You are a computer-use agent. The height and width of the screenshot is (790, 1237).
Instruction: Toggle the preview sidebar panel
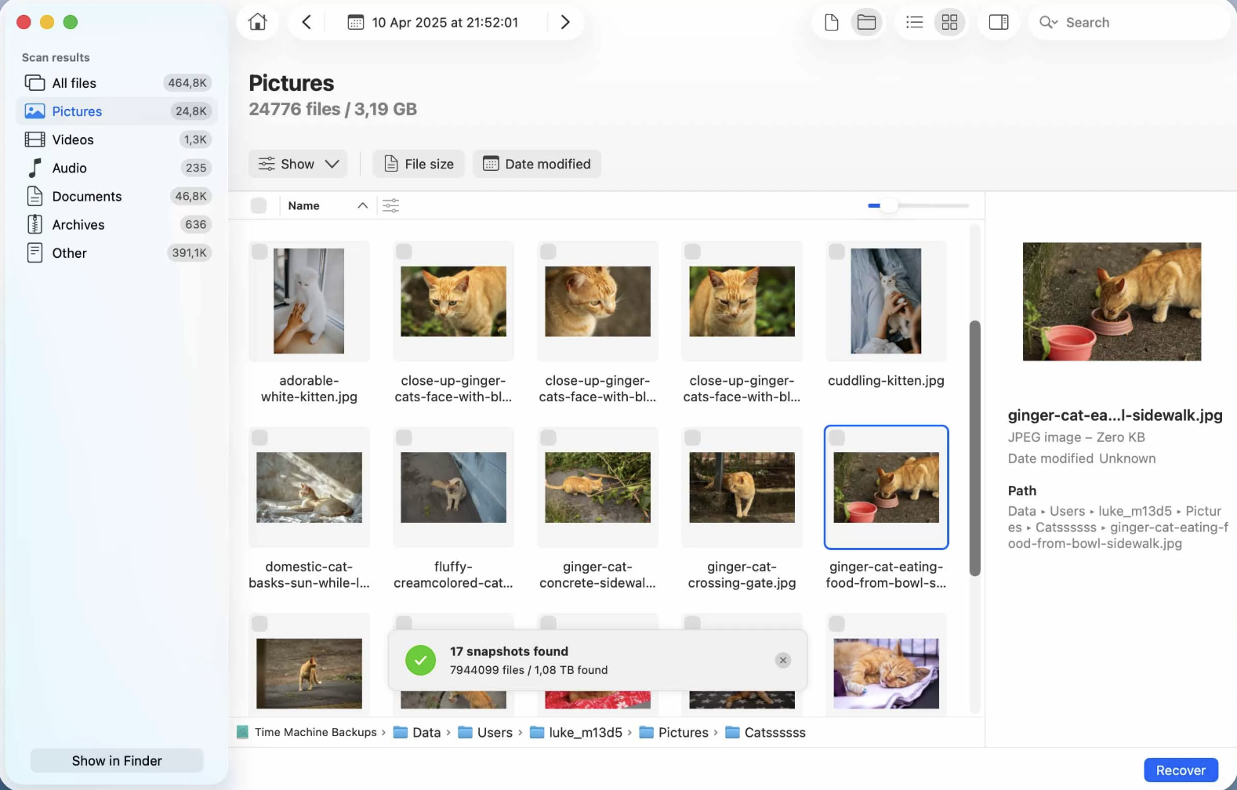coord(999,22)
